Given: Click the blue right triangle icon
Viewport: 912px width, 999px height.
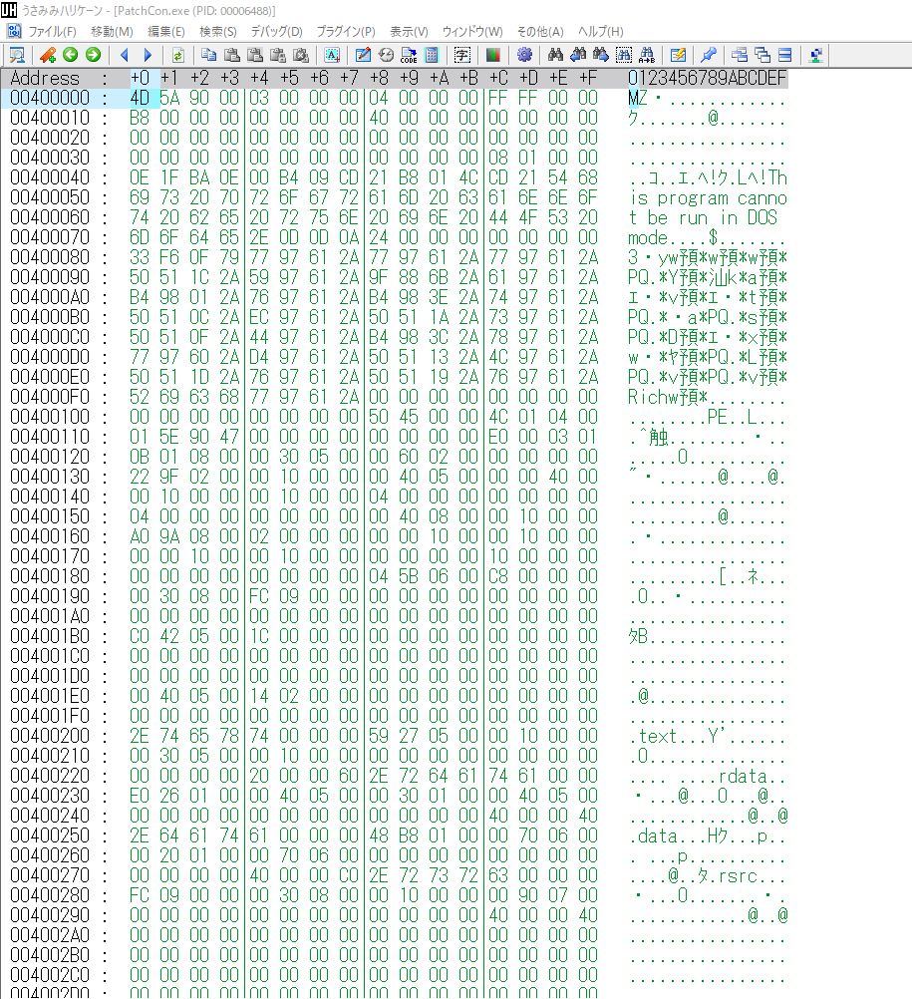Looking at the screenshot, I should coord(148,56).
